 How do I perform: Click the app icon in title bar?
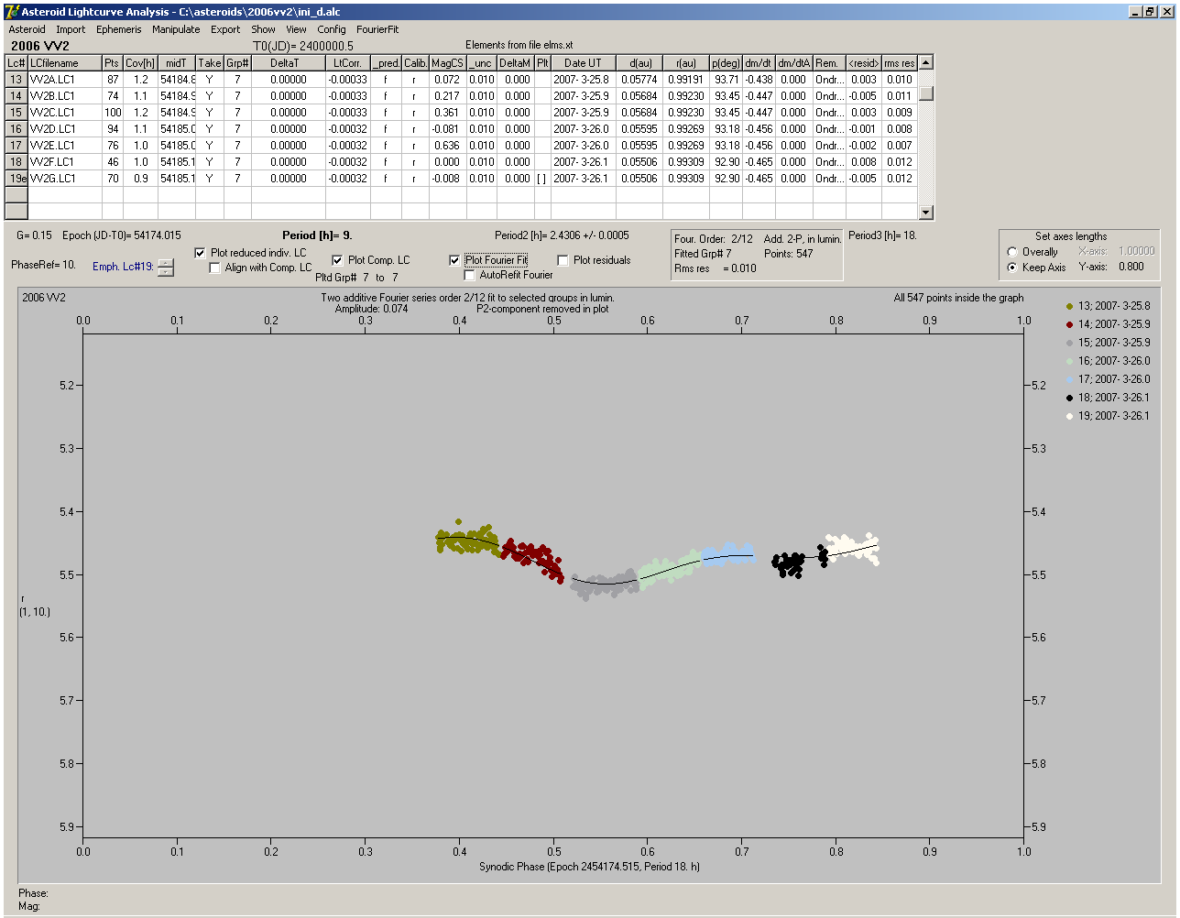(x=12, y=11)
